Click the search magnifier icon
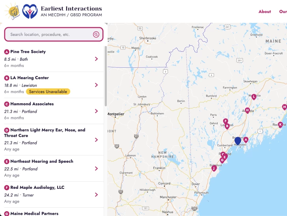287x216 pixels. (96, 34)
